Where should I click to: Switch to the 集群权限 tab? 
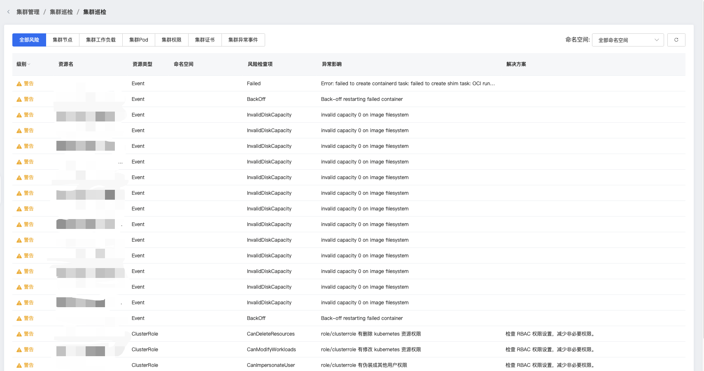click(x=171, y=40)
